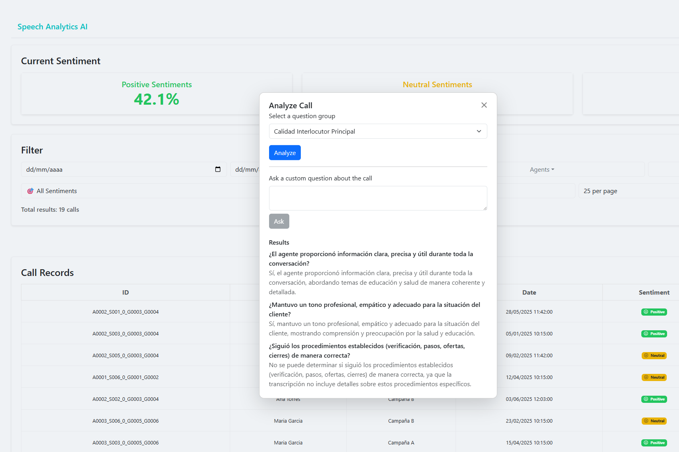The height and width of the screenshot is (452, 679).
Task: Open the All Sentiments dropdown
Action: tap(141, 191)
